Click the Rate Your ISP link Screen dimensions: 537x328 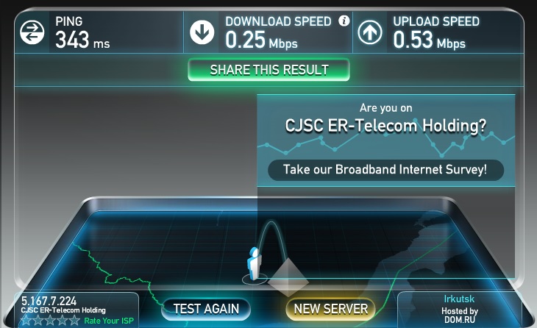[x=109, y=321]
